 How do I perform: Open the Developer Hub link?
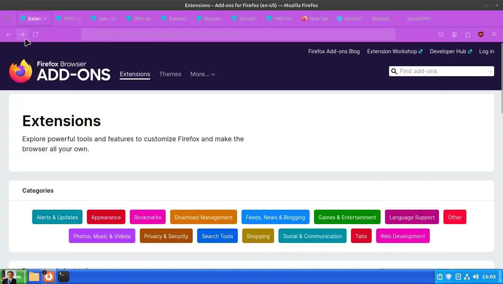tap(451, 51)
